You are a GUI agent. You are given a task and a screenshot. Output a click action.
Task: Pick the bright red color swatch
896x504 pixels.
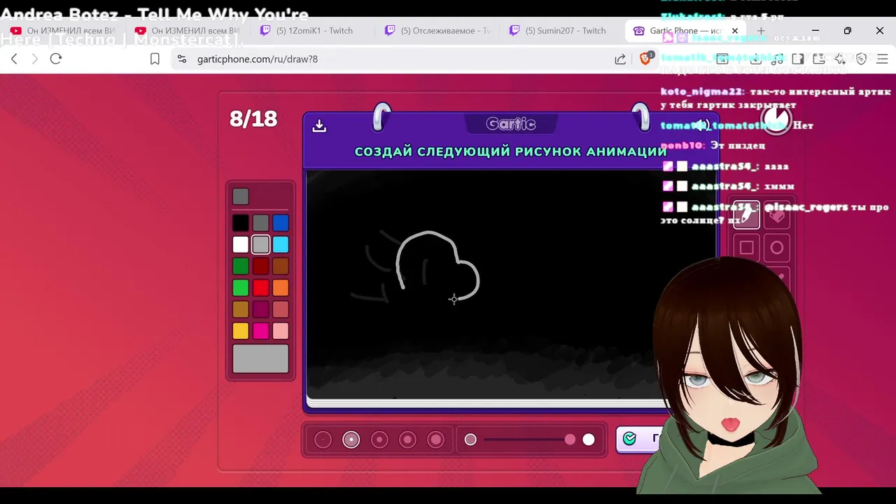click(261, 288)
